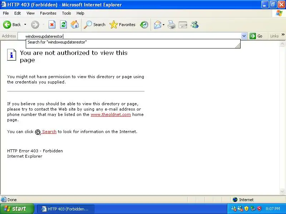Click the 'HTTP Error 403 - Forbidden' text

35,151
